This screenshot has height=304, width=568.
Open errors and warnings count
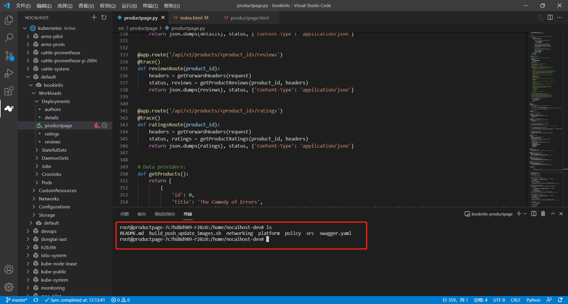pyautogui.click(x=120, y=300)
